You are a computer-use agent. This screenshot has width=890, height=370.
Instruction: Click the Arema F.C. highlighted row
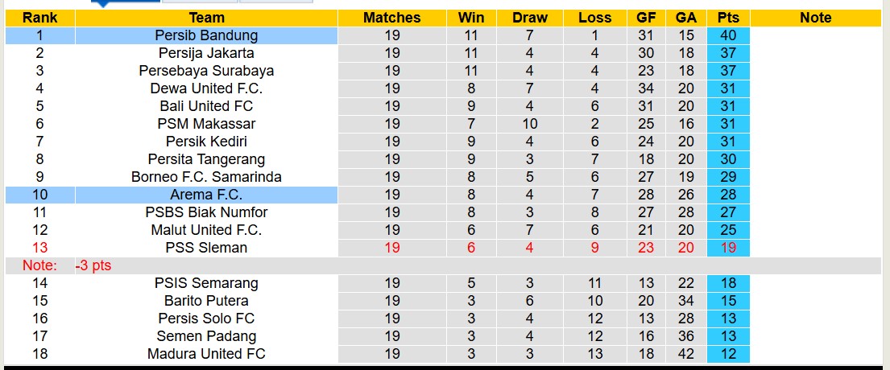(206, 195)
